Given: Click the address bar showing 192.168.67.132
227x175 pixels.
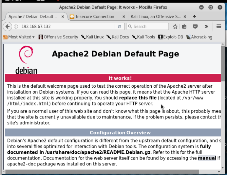Looking at the screenshot, I should (x=67, y=27).
